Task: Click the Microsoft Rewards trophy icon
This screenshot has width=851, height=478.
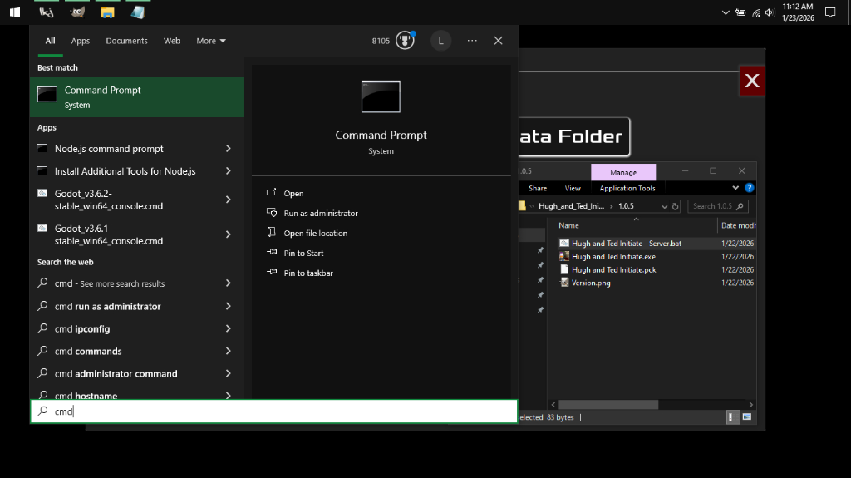Action: tap(405, 41)
